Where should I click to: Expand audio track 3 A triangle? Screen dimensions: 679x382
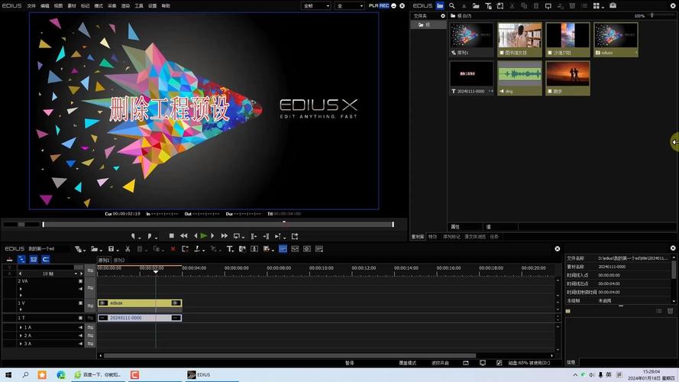point(21,344)
